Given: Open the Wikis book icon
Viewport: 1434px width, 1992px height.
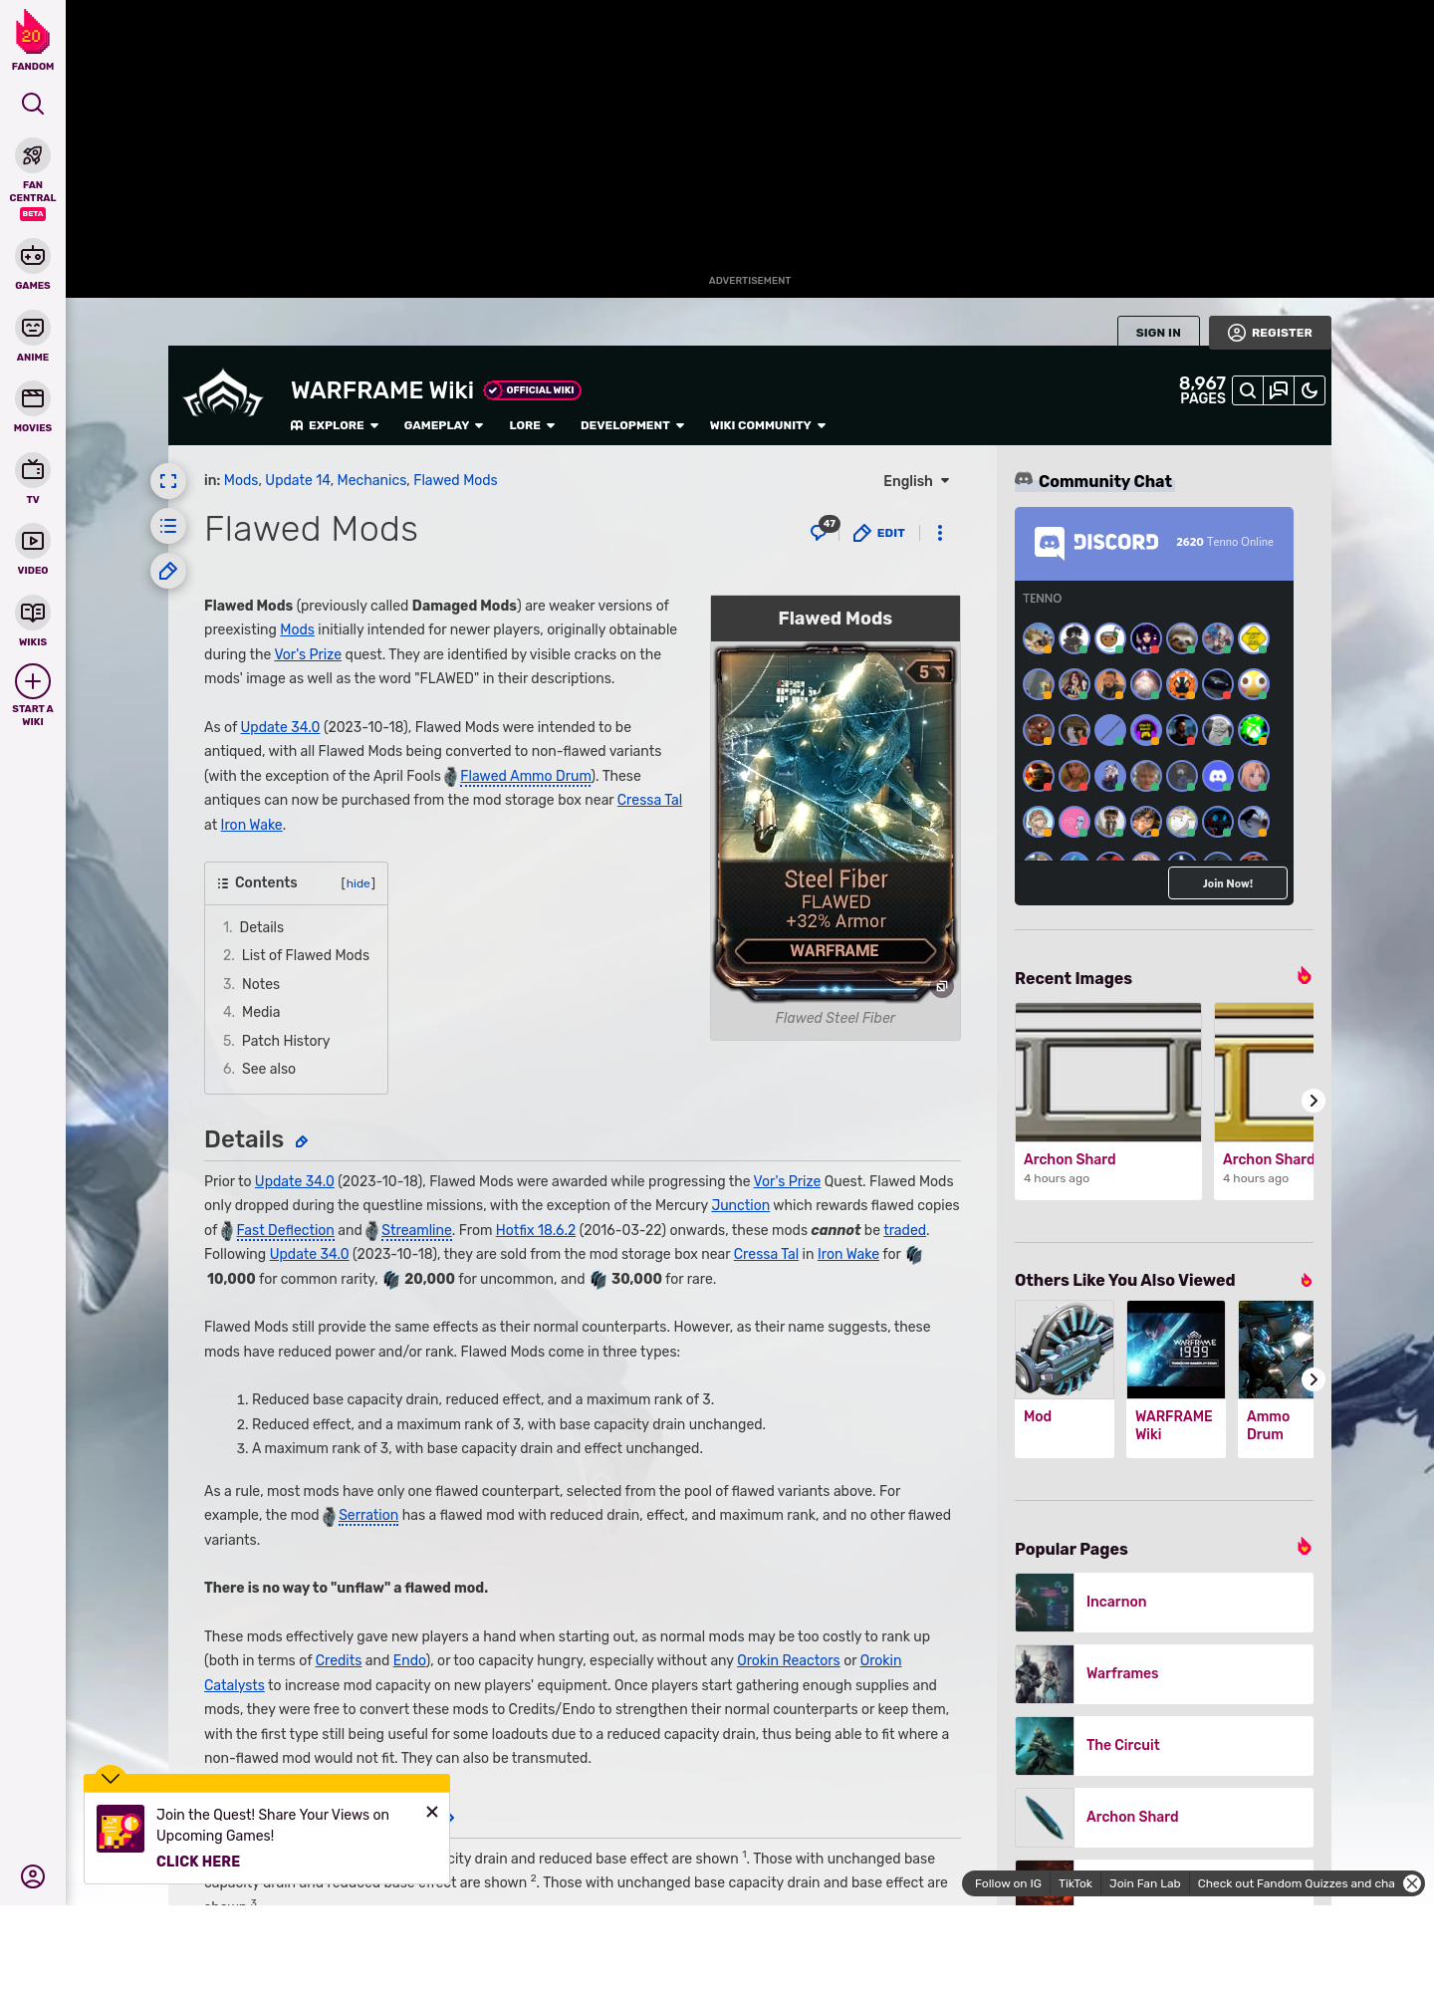Looking at the screenshot, I should tap(33, 613).
